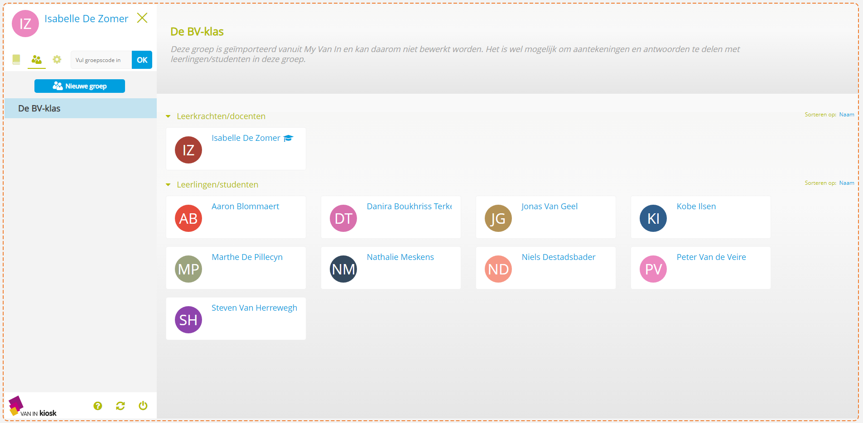Confirm group code with OK button
The width and height of the screenshot is (863, 423).
pos(142,60)
